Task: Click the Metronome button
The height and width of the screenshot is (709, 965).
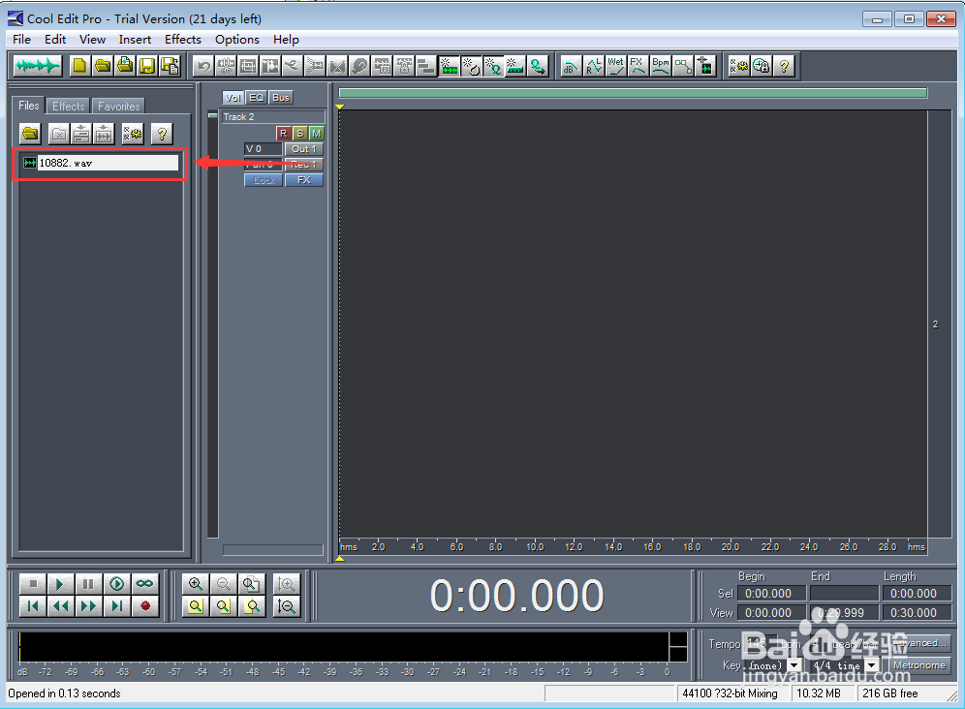Action: pos(918,665)
